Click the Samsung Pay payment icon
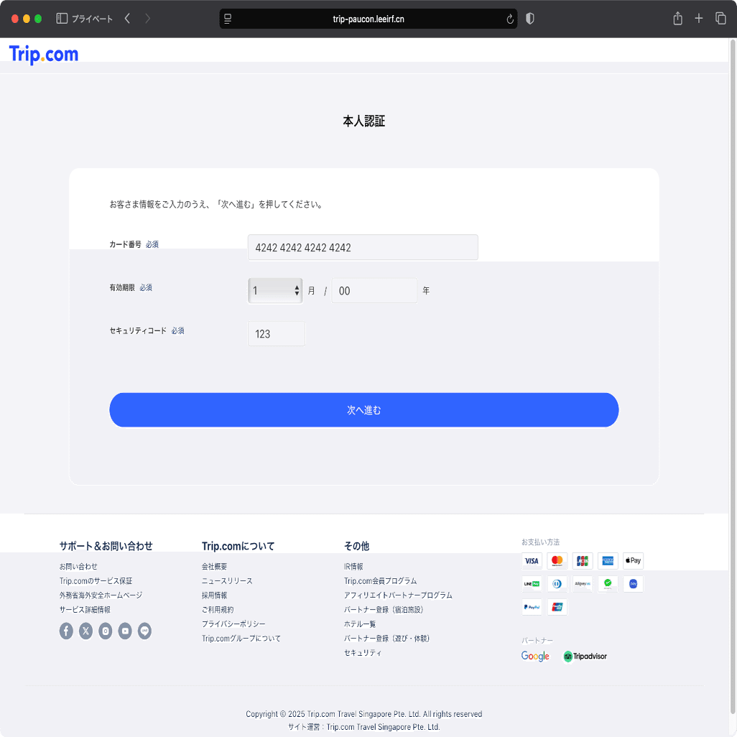Viewport: 737px width, 737px height. pos(633,584)
